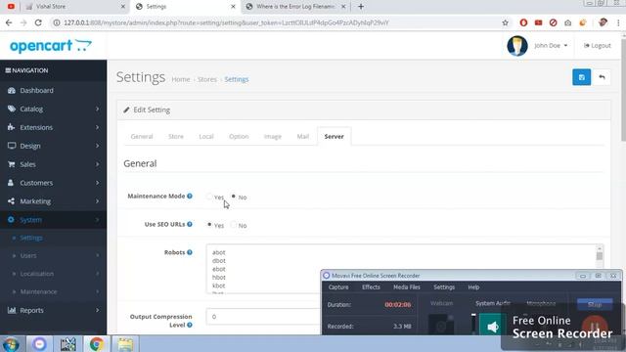Set Use SEO URLs to No
The width and height of the screenshot is (626, 352).
click(x=234, y=225)
